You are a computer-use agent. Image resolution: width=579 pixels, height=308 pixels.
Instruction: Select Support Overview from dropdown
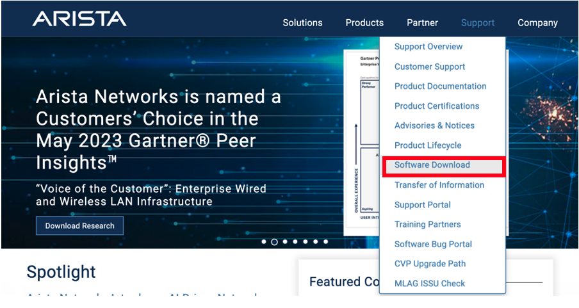coord(428,47)
